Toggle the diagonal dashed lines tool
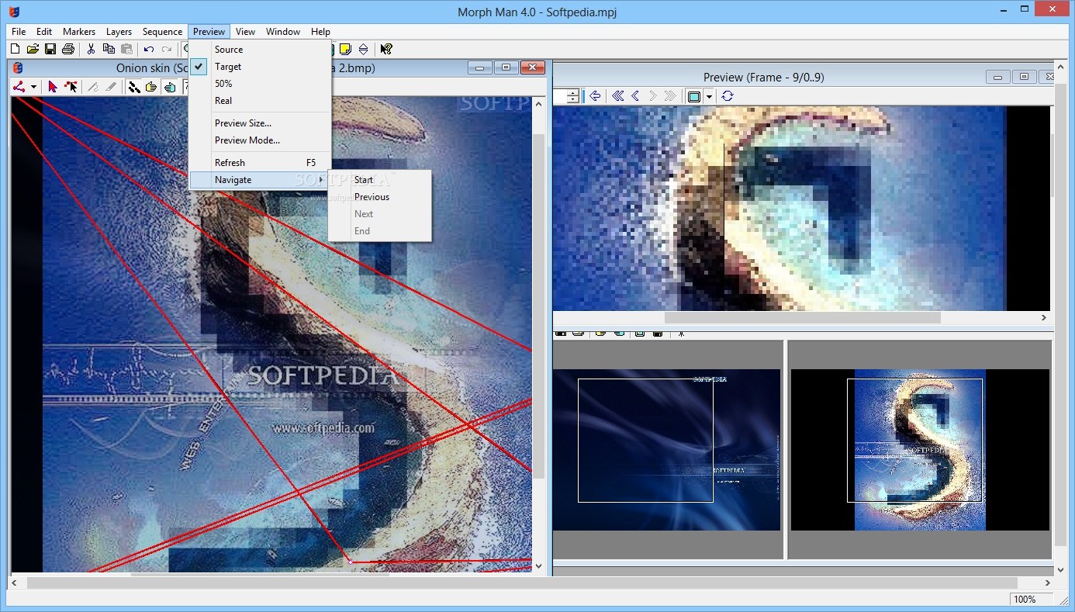This screenshot has height=612, width=1075. pyautogui.click(x=134, y=87)
